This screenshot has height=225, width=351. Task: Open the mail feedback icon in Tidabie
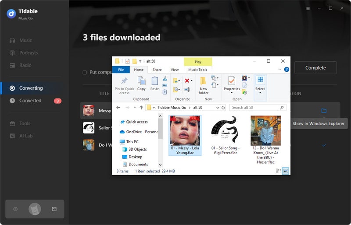point(54,209)
